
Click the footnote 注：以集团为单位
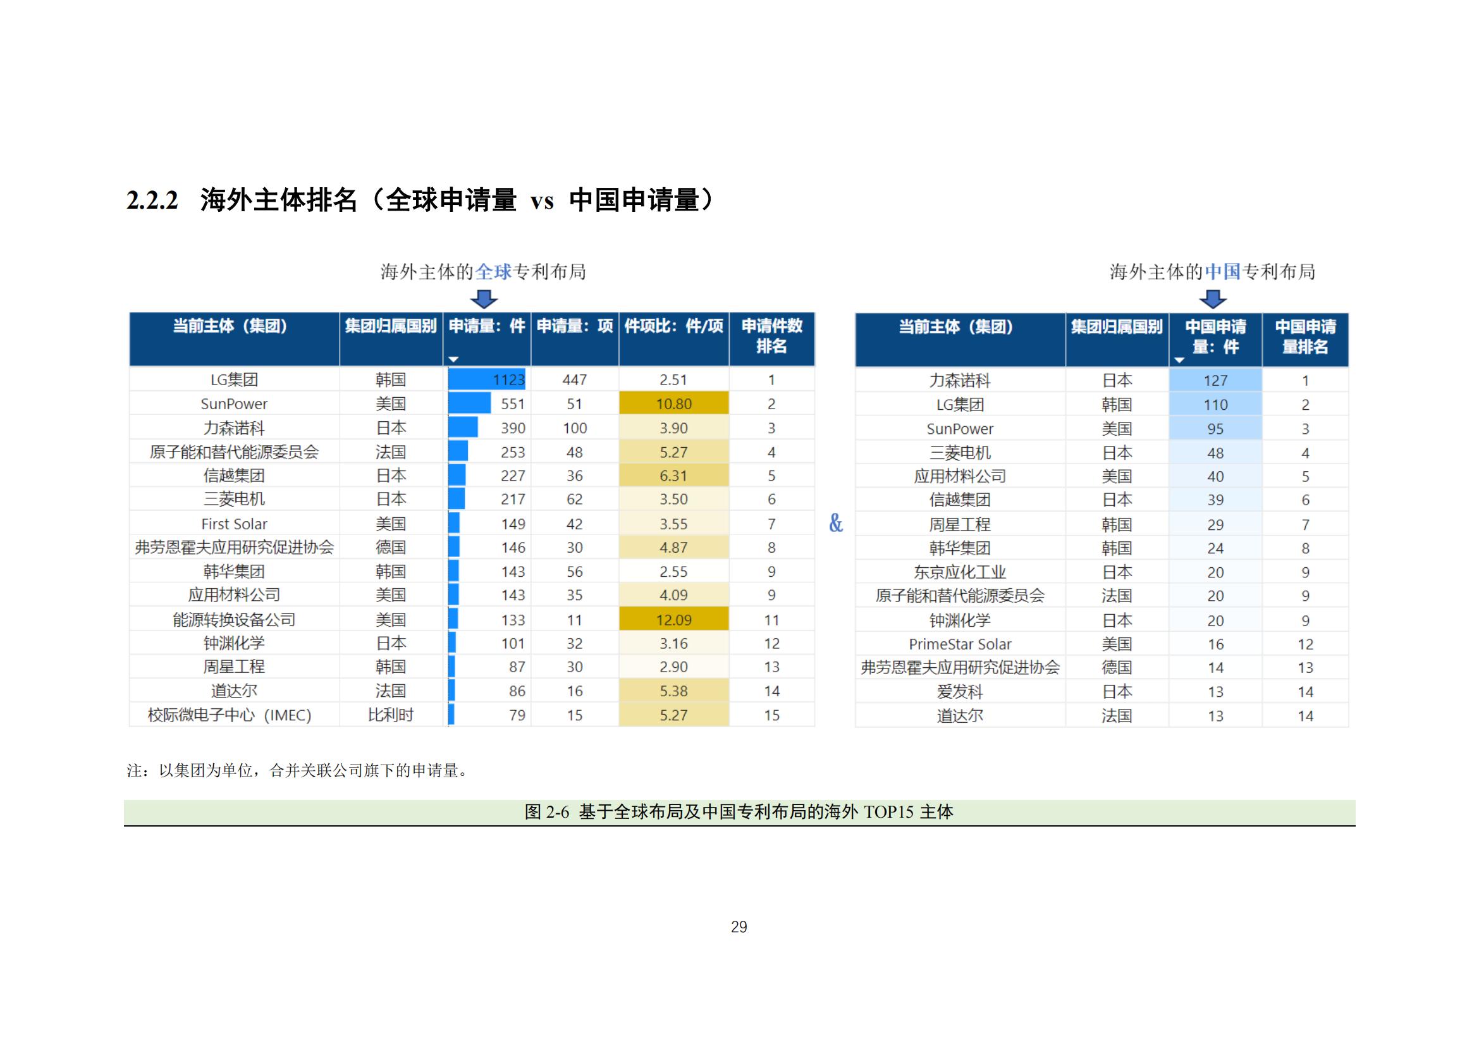coord(297,770)
